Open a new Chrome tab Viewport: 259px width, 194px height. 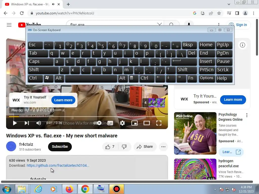[68, 4]
